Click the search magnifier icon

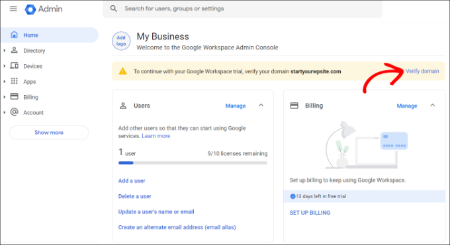(x=114, y=9)
